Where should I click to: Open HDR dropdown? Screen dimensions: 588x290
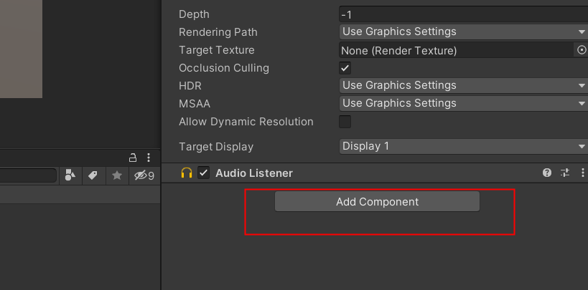point(464,86)
